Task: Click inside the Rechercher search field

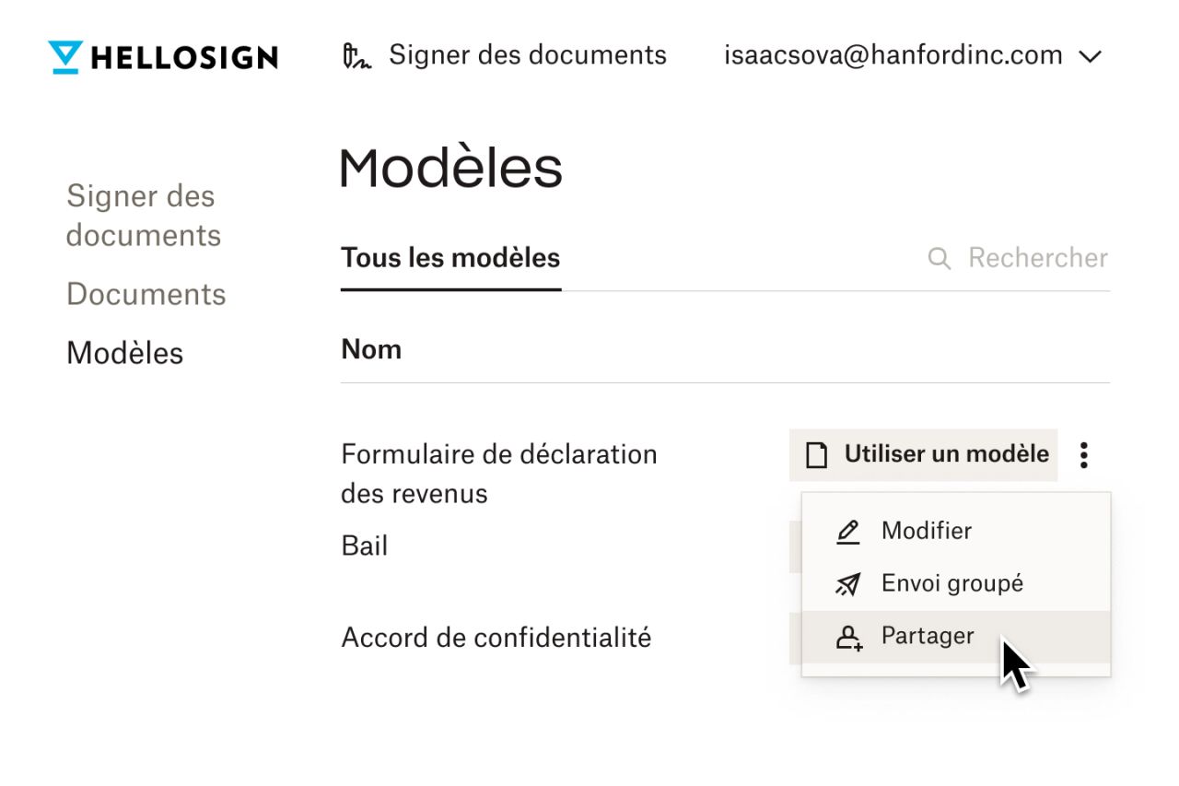Action: pos(1037,258)
